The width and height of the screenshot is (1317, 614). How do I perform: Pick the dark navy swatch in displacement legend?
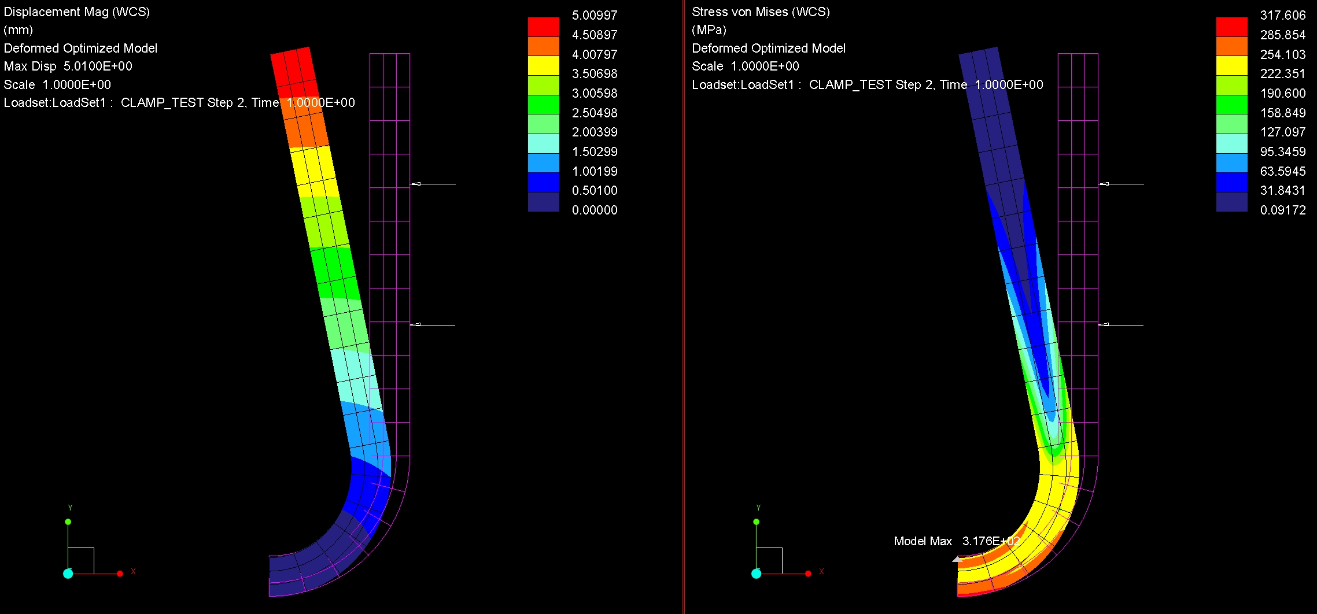tap(543, 202)
